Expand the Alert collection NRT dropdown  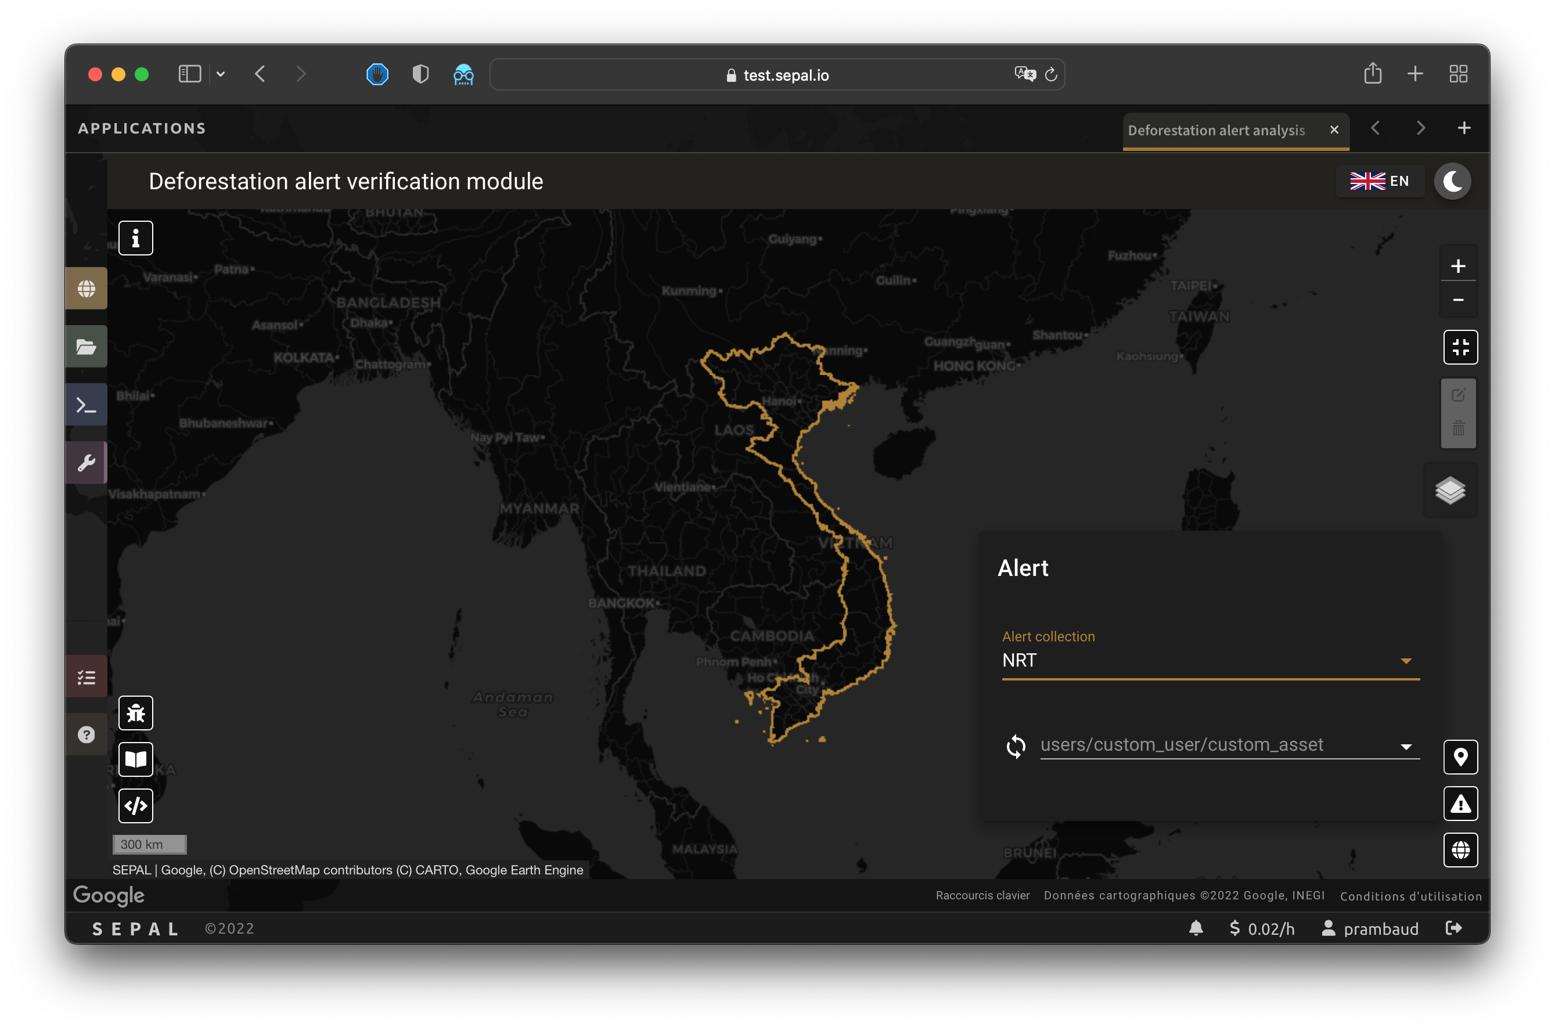[1210, 660]
